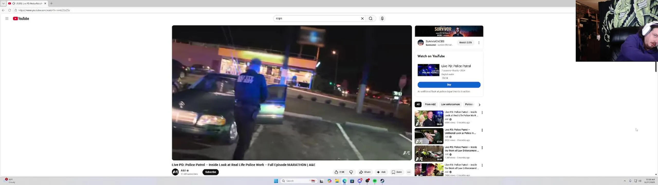This screenshot has width=658, height=185.
Task: Click the blue Buy button
Action: pos(449,85)
